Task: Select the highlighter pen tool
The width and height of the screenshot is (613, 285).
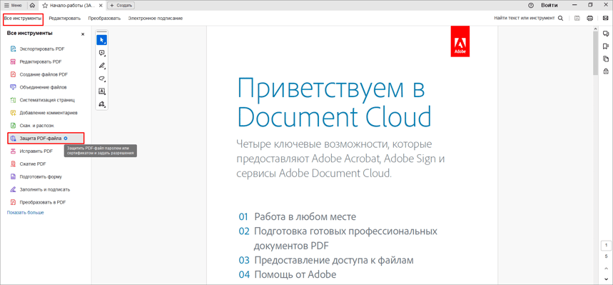Action: pyautogui.click(x=101, y=66)
